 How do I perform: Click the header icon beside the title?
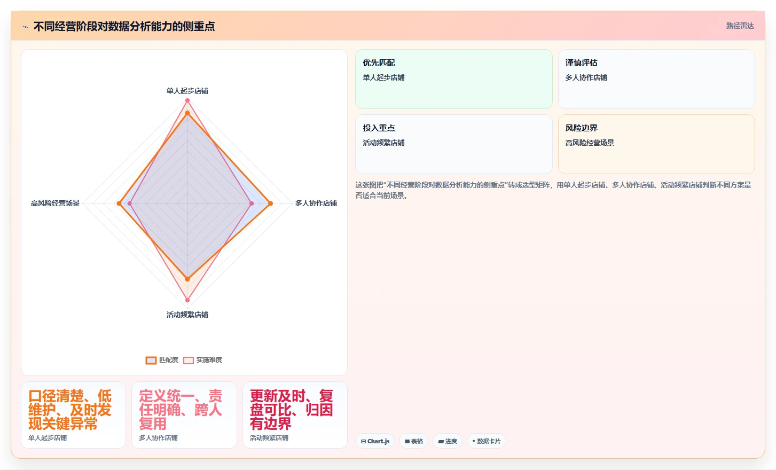[x=25, y=26]
